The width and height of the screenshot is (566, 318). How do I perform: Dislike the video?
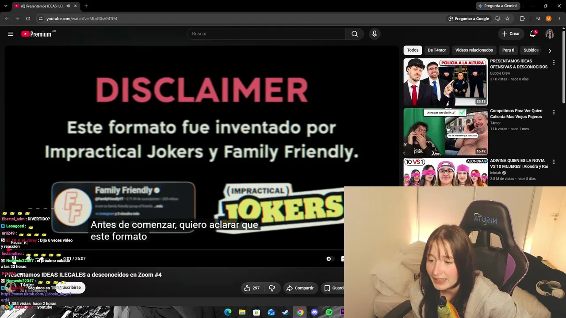click(x=272, y=288)
